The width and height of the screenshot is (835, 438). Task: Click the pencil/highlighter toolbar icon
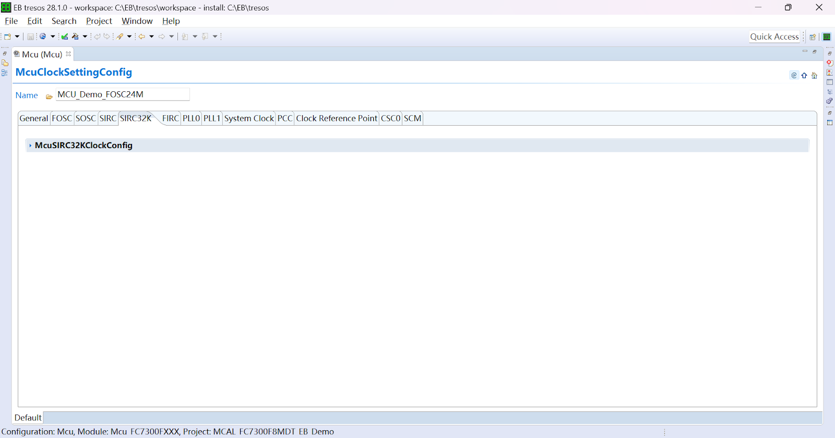coord(120,36)
